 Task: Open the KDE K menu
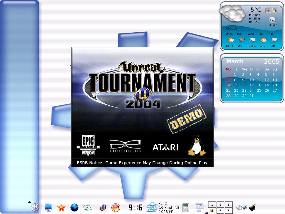pos(35,207)
